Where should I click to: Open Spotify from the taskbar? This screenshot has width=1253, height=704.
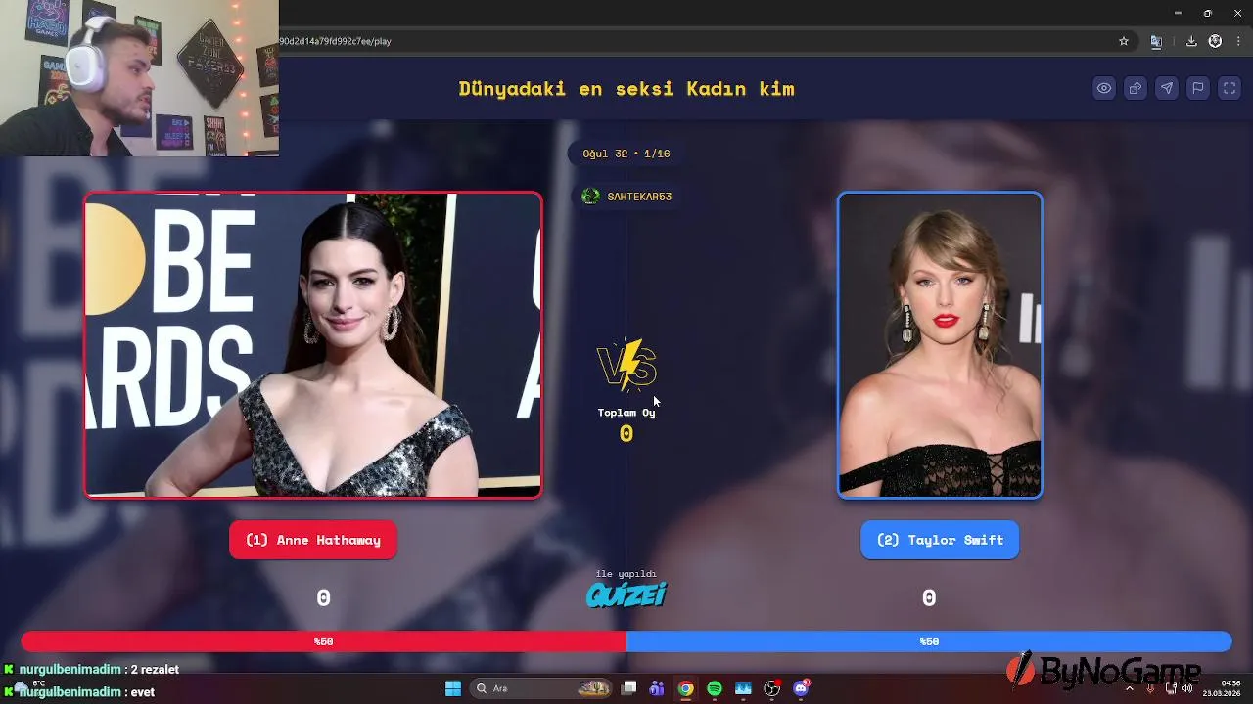(x=715, y=688)
